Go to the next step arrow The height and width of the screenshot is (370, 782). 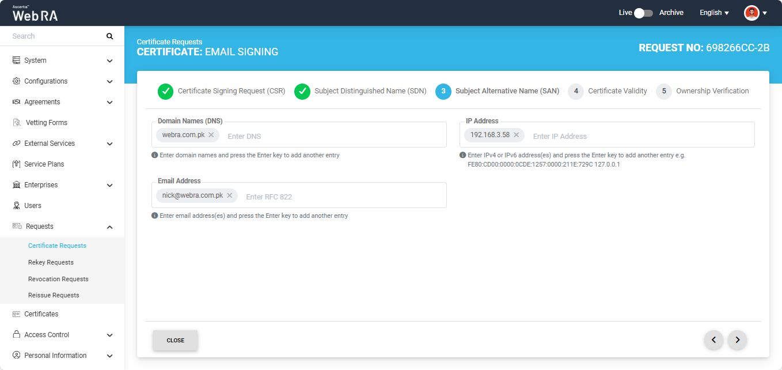pos(737,340)
